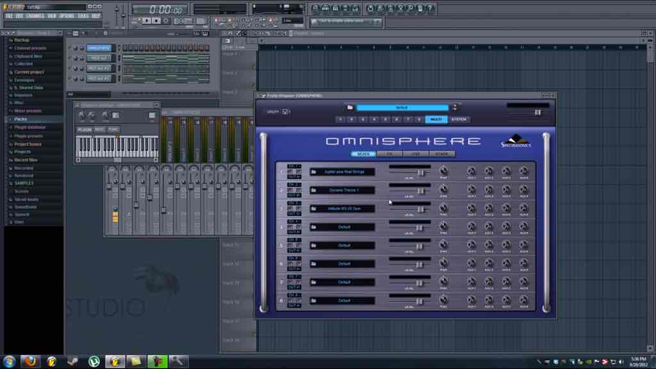656x369 pixels.
Task: Open patch browser folder for part 2
Action: point(313,190)
